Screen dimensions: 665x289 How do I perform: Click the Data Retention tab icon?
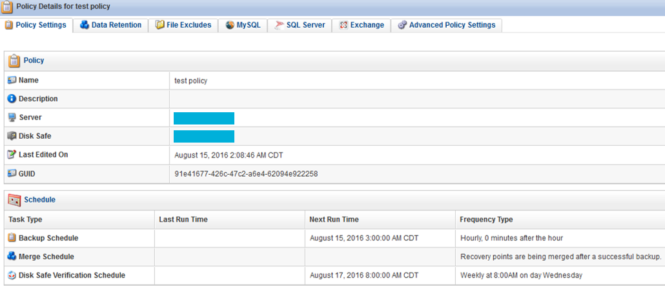[85, 25]
